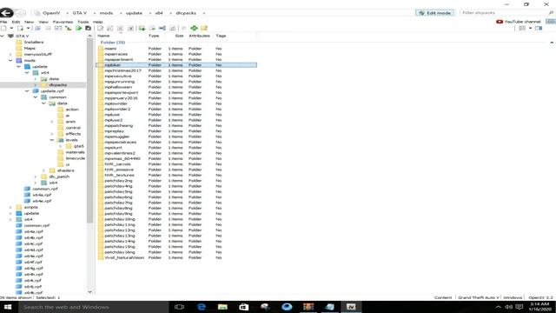
Task: Collapse the update.rpf tree node
Action: click(27, 90)
